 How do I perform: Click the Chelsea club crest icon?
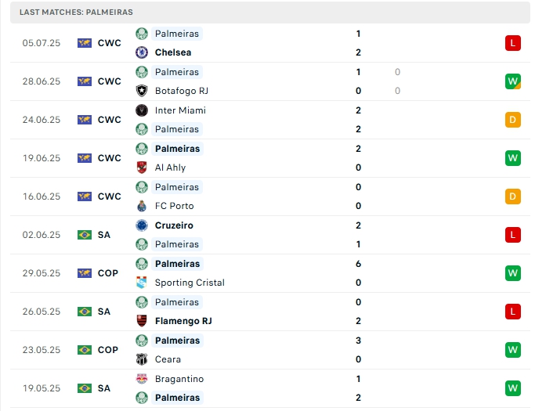pyautogui.click(x=142, y=52)
